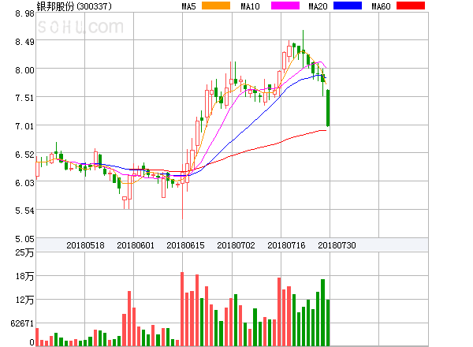
Task: Click the 20180615 date label
Action: point(185,245)
